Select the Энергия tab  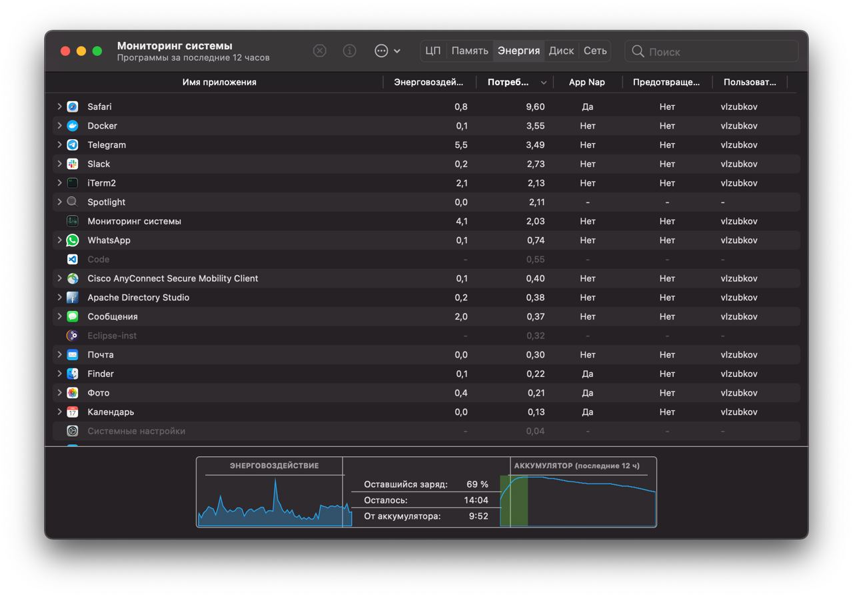point(518,51)
